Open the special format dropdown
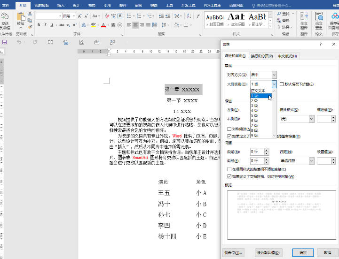Image resolution: width=339 pixels, height=259 pixels. 312,119
